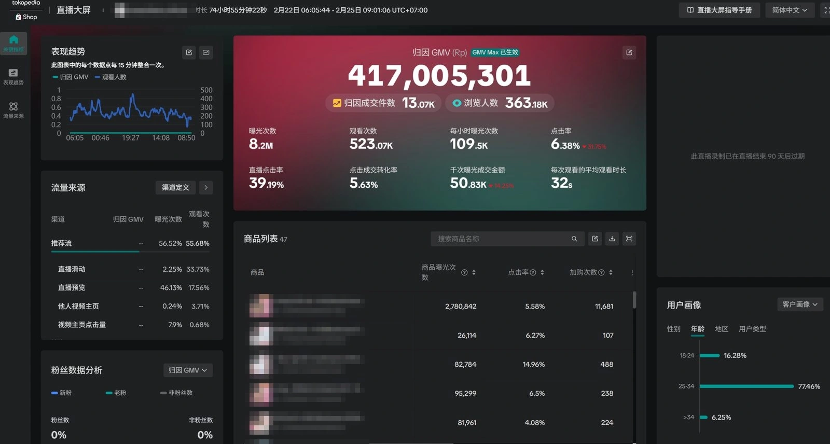Viewport: 830px width, 444px height.
Task: Select 直播滑动 channel row
Action: tap(130, 270)
